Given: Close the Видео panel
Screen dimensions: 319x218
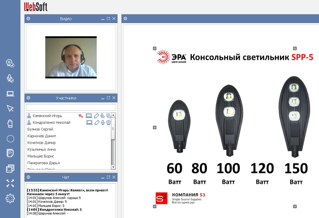Looking at the screenshot, I should (114, 18).
